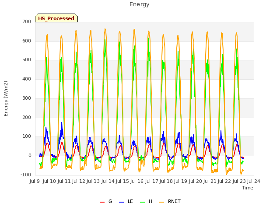Click the Energy (W/m2) axis label
This screenshot has width=280, height=210.
(x=6, y=98)
